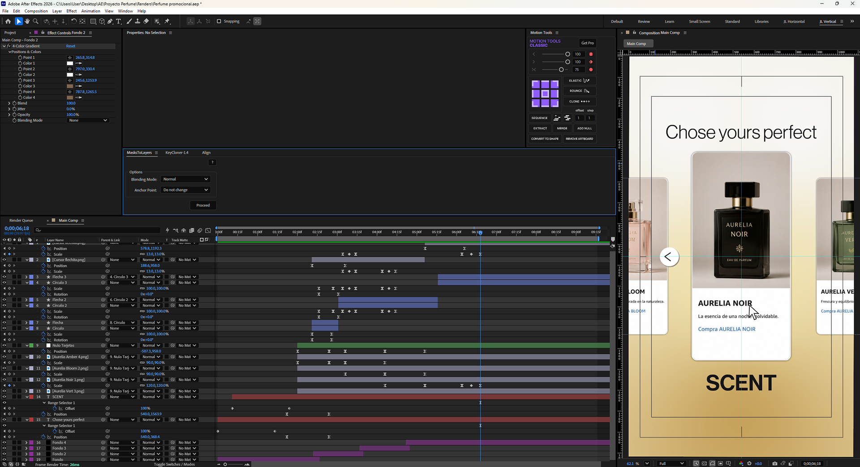Screen dimensions: 860x467
Task: Select the Rectangle shape tool
Action: pyautogui.click(x=93, y=21)
